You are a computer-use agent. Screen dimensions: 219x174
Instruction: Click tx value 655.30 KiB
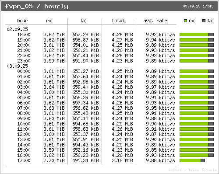[x=85, y=92]
